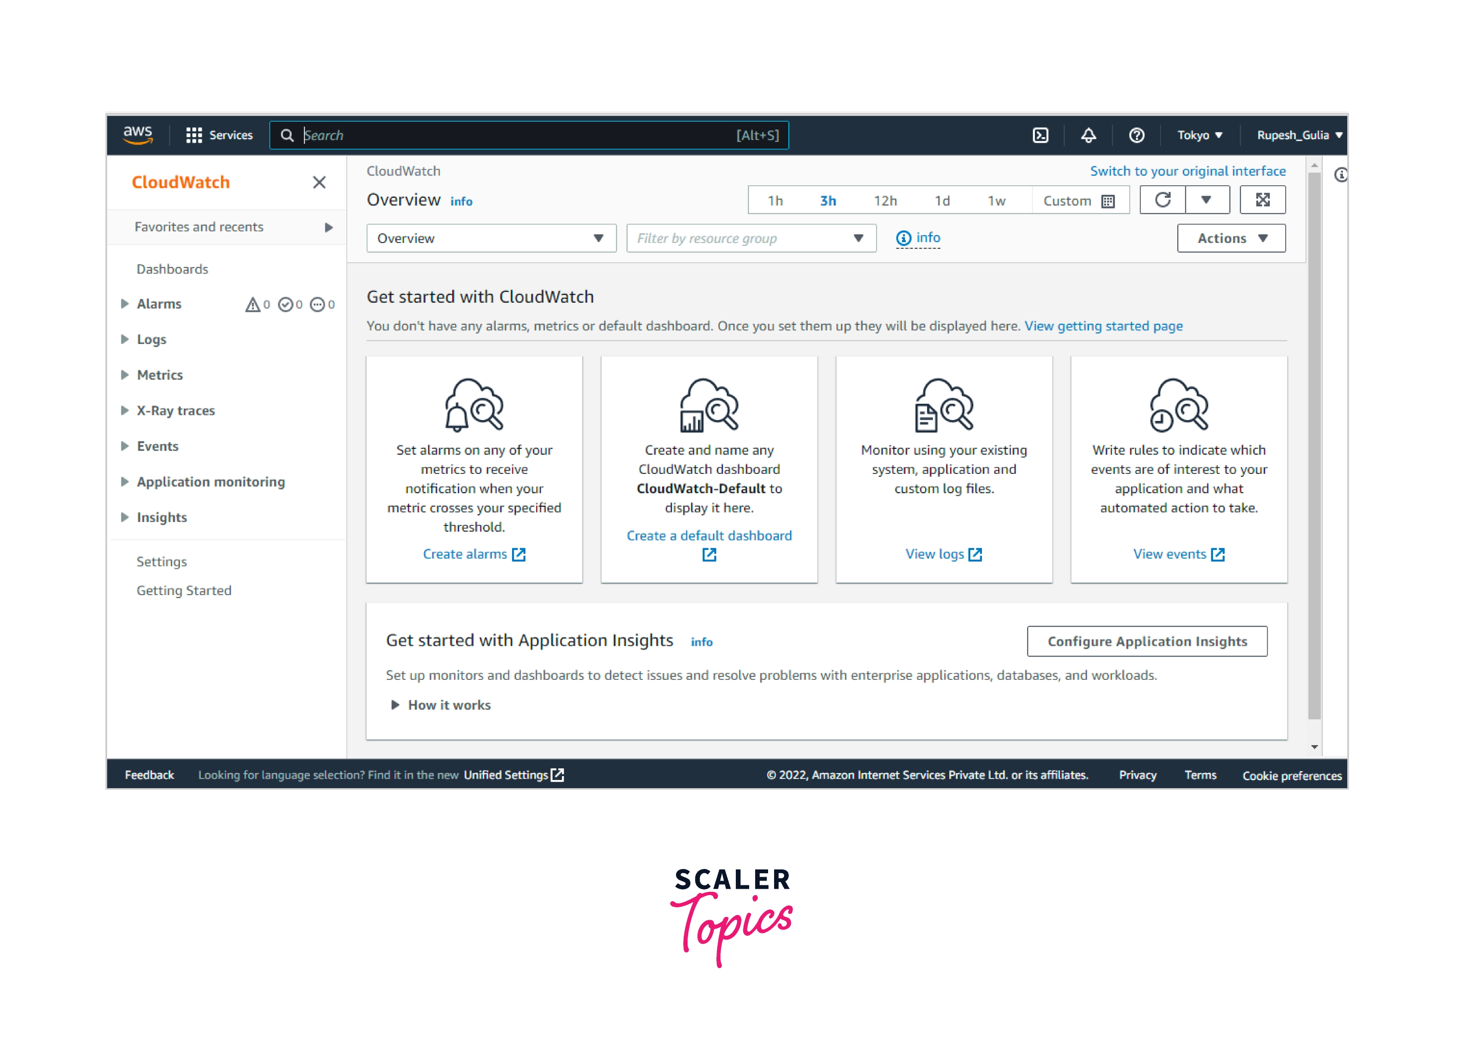Open Custom time range calendar icon

pyautogui.click(x=1108, y=201)
